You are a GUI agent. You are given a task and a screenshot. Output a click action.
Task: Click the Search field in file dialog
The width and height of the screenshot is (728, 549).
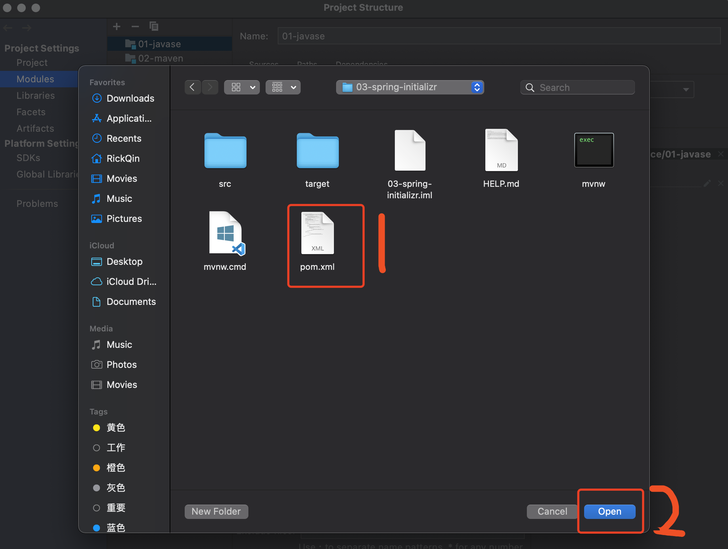point(578,87)
